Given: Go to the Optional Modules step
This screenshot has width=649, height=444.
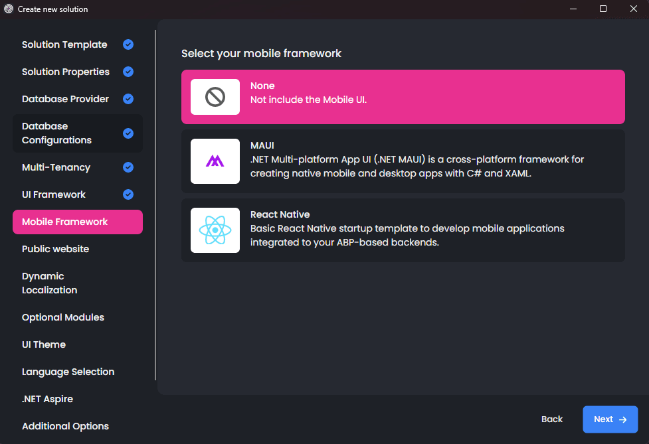Looking at the screenshot, I should pos(62,317).
